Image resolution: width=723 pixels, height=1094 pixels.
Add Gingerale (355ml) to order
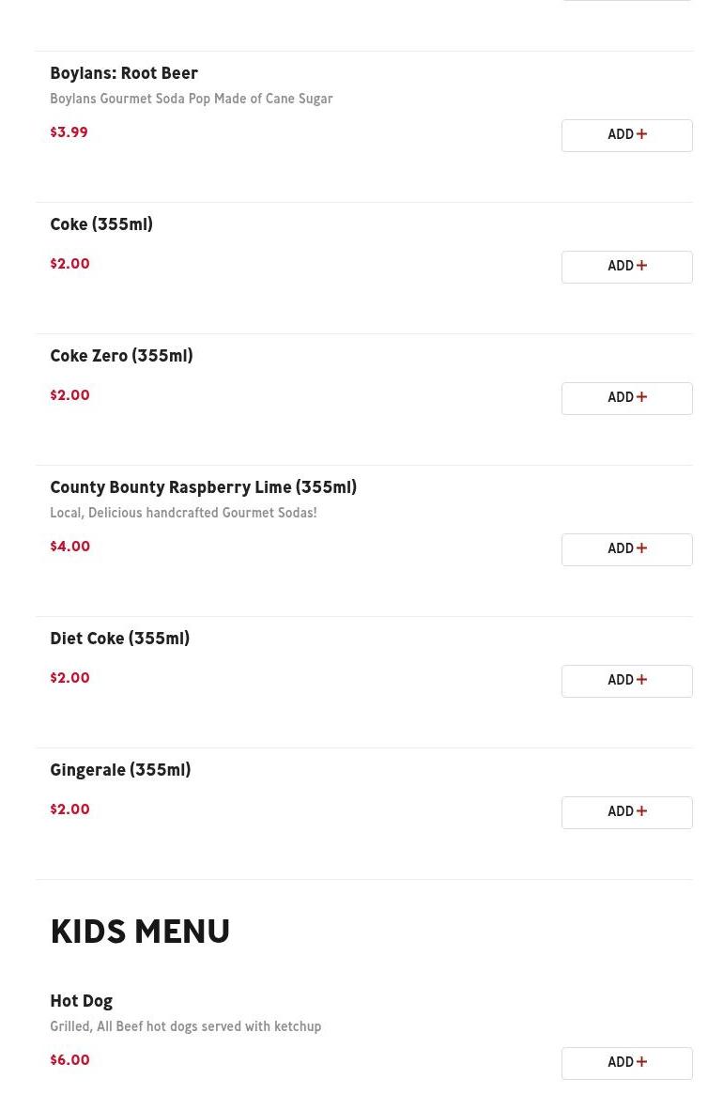(x=626, y=812)
